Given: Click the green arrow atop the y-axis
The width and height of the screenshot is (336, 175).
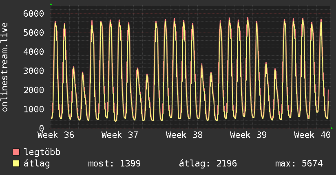Looking at the screenshot, I should coord(51,4).
